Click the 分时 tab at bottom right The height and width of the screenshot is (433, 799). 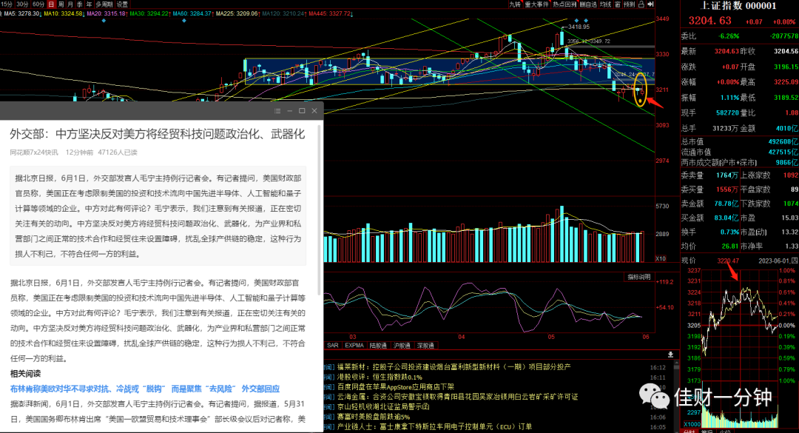pyautogui.click(x=689, y=431)
